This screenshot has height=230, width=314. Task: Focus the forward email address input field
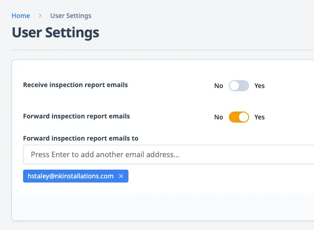[x=169, y=154]
